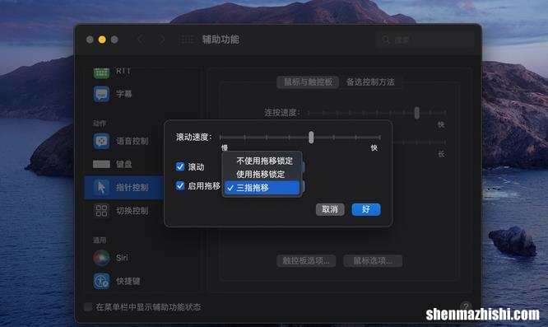Viewport: 548px width, 327px height.
Task: Select the 指针控制 pointer control icon
Action: tap(101, 188)
